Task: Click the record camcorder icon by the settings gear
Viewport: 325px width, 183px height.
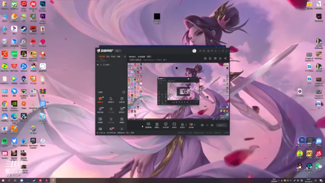Action: (x=202, y=125)
